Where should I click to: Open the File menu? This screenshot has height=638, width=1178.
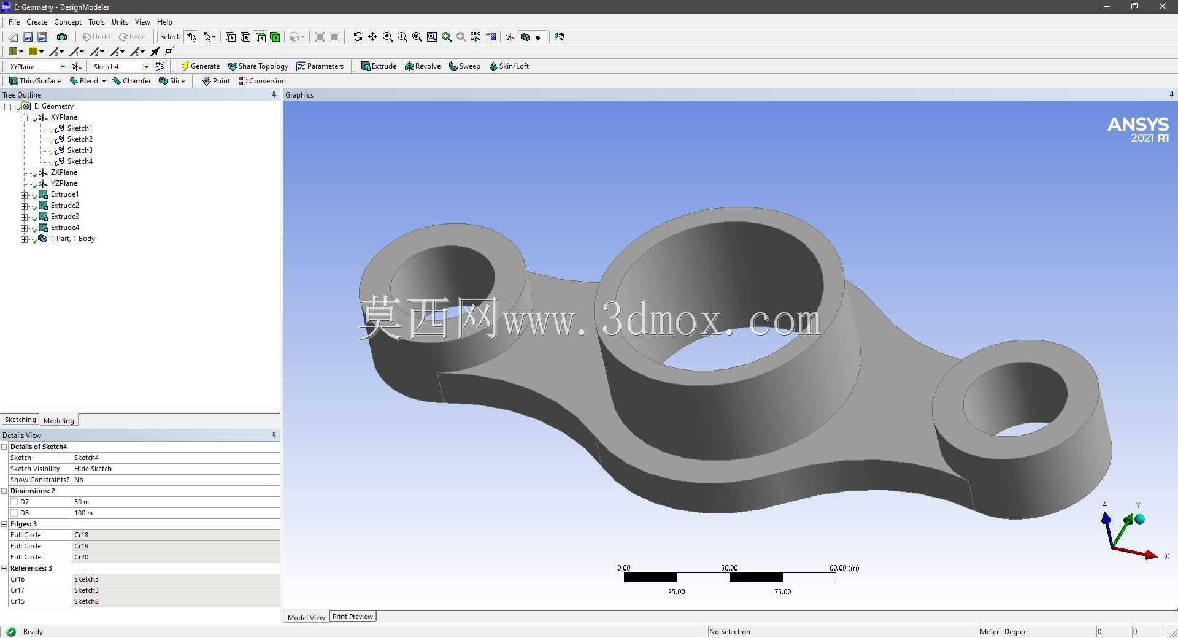tap(14, 21)
